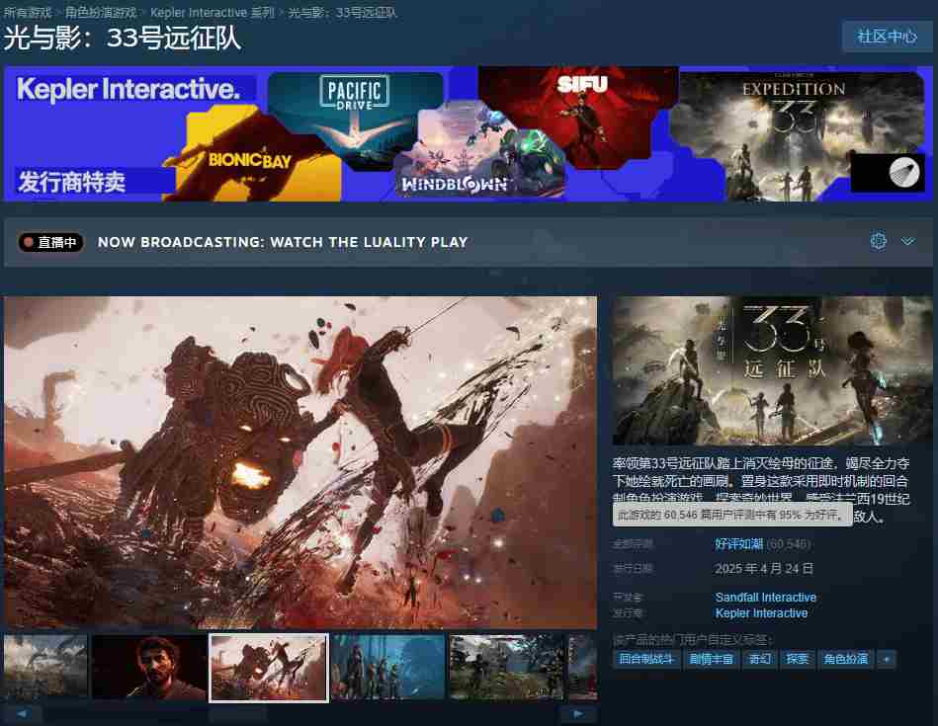Select the green combat gameplay thumbnail
The height and width of the screenshot is (726, 938).
[506, 666]
